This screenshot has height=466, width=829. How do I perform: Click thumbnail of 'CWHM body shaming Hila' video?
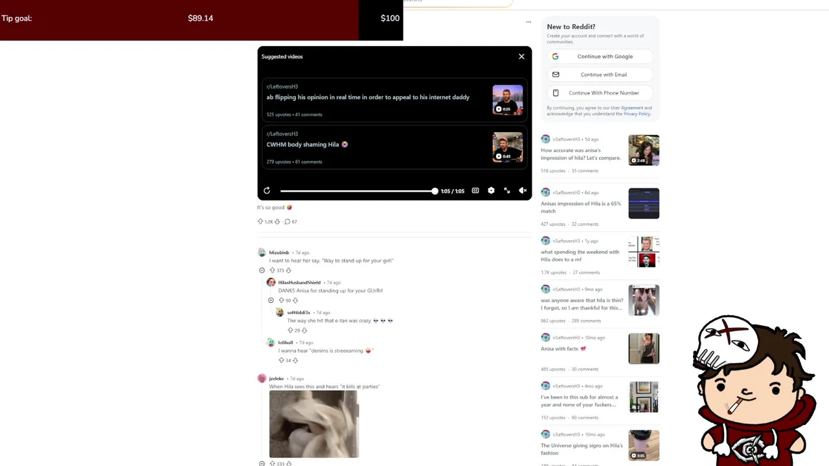click(508, 147)
